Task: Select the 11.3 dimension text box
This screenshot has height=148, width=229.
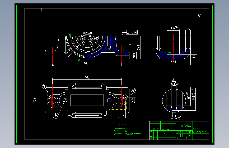Action: [121, 115]
